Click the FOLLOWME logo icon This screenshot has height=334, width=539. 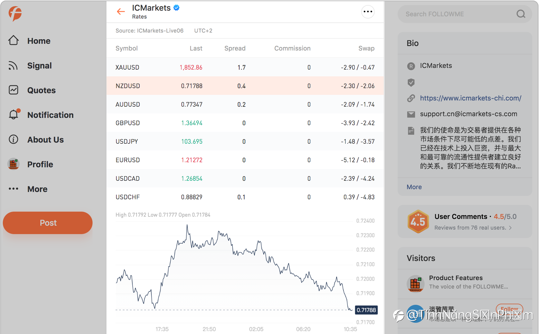point(15,13)
